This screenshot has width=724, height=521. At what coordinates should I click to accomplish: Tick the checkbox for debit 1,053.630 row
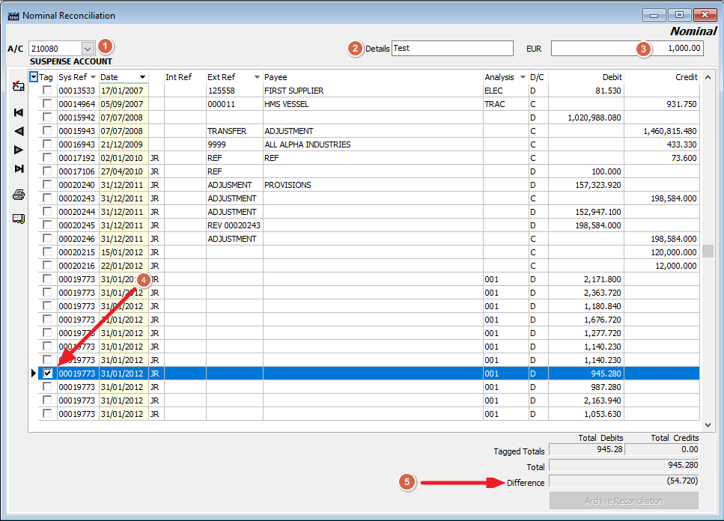[x=47, y=413]
